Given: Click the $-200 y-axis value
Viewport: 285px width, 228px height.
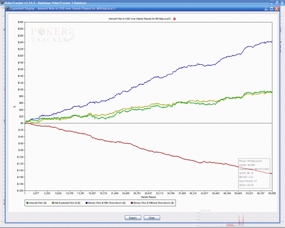Looking at the screenshot, I should coord(20,191).
